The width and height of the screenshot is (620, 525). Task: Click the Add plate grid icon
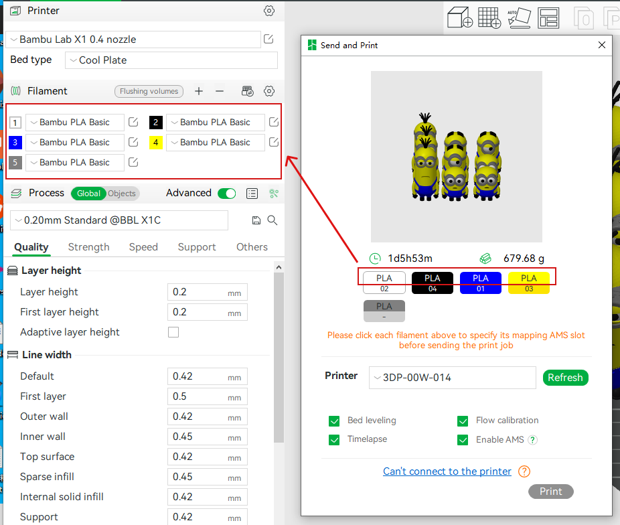[489, 18]
